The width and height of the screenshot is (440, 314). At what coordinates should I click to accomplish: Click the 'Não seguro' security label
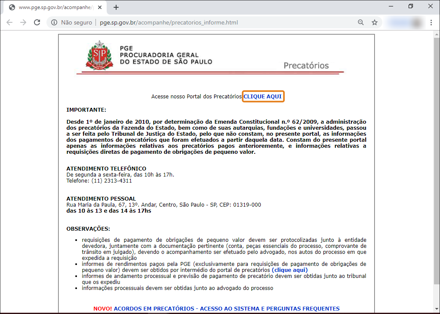click(x=77, y=22)
